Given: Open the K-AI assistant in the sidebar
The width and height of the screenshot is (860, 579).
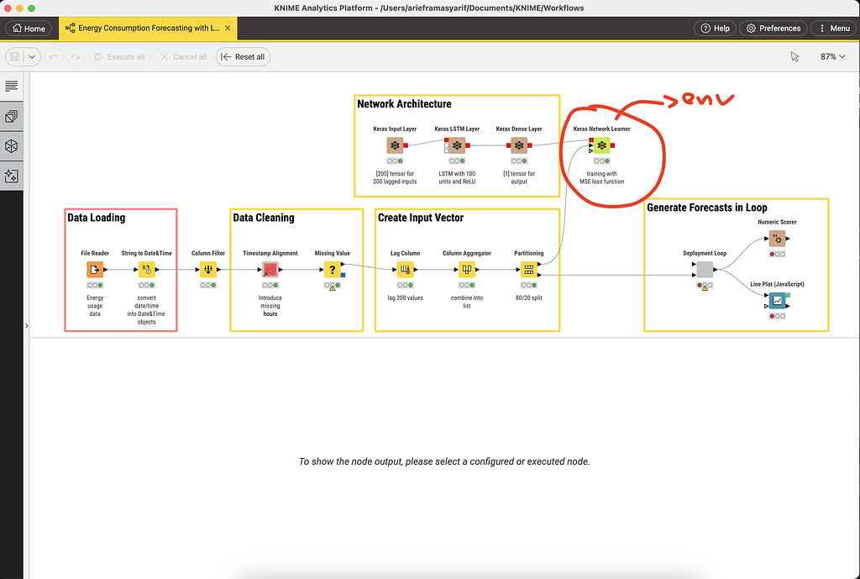Looking at the screenshot, I should (11, 176).
